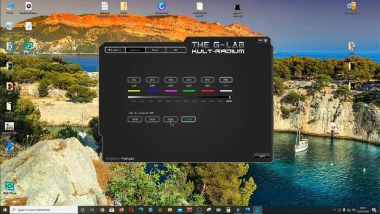Click the DPI slider handle at the right end

pos(230,97)
